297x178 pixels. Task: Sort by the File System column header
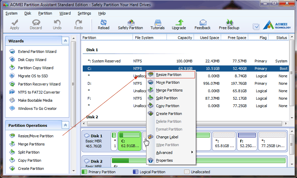[150, 38]
